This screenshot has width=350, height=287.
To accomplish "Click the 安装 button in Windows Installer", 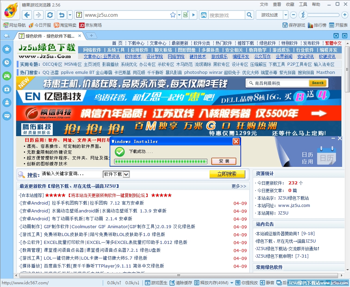I will click(224, 161).
